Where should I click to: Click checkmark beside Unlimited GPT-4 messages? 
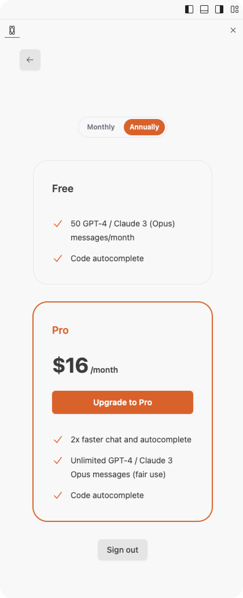(58, 460)
